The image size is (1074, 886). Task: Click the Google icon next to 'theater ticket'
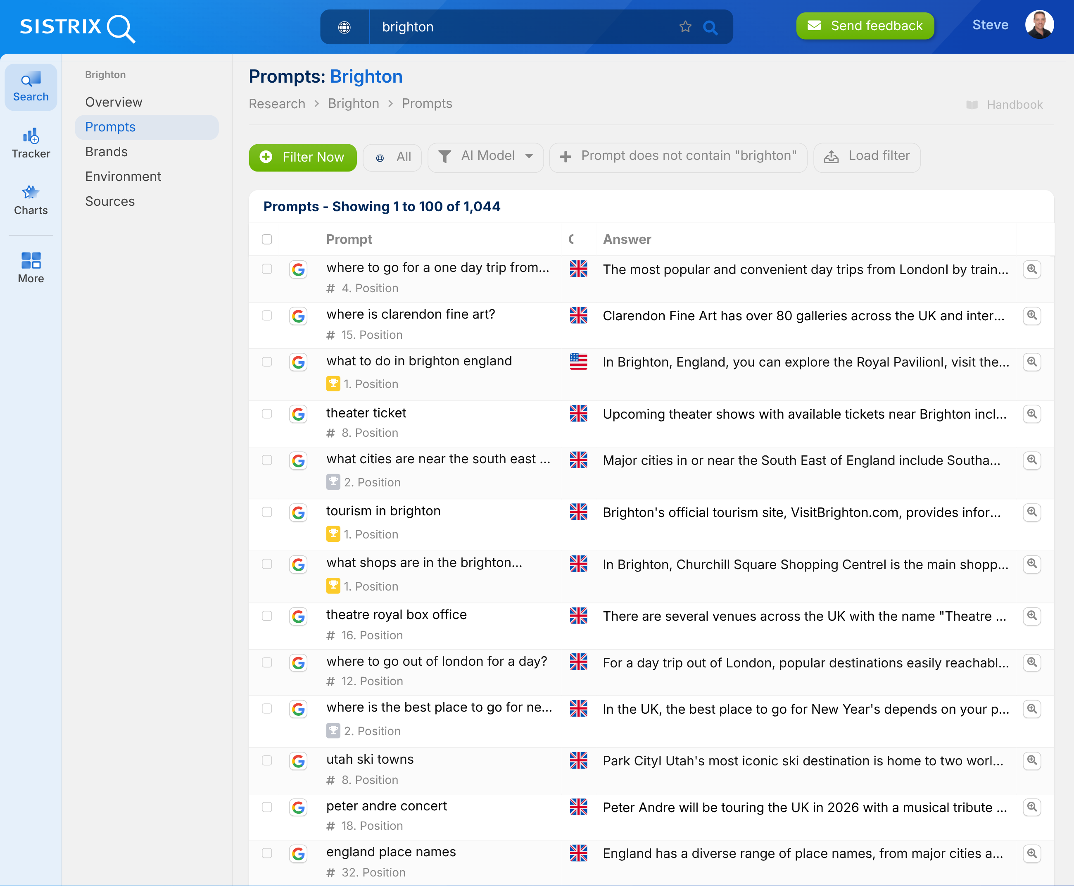(x=298, y=414)
